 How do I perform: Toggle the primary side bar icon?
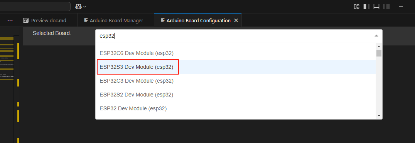366,7
